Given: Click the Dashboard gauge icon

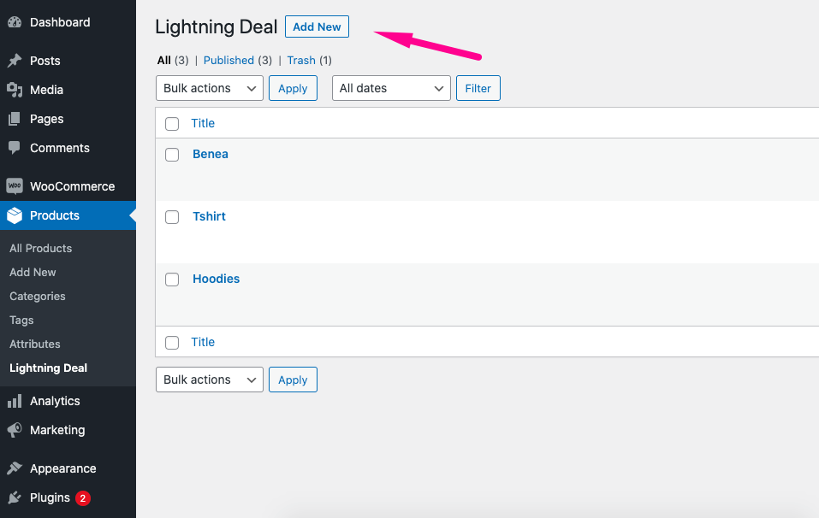Looking at the screenshot, I should [15, 22].
